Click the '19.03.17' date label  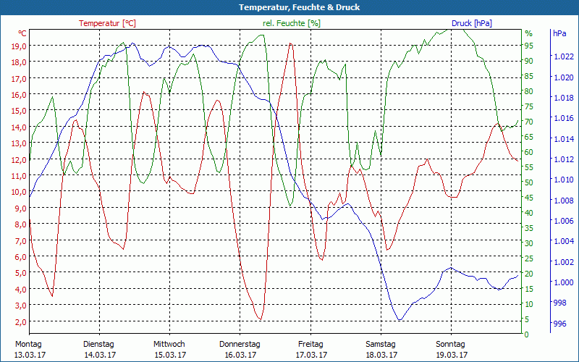[x=452, y=355]
